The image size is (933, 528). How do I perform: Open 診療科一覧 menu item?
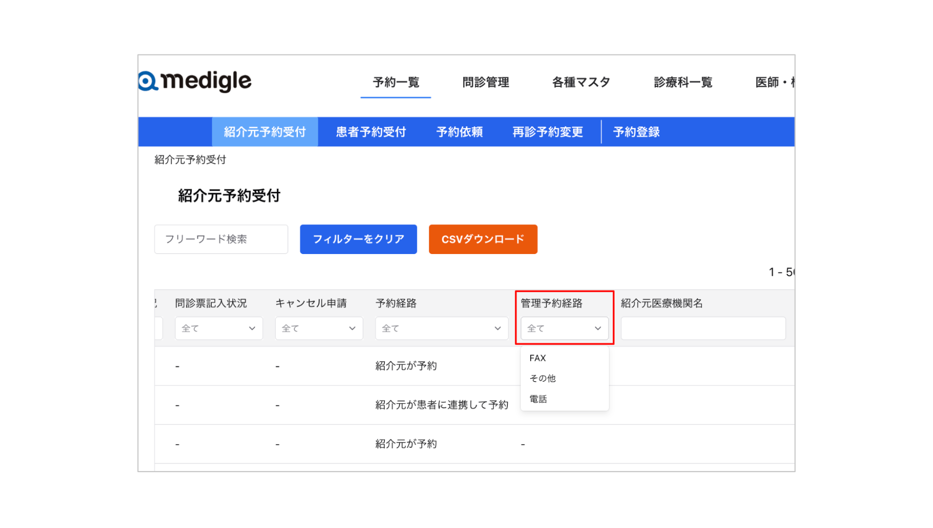tap(683, 82)
